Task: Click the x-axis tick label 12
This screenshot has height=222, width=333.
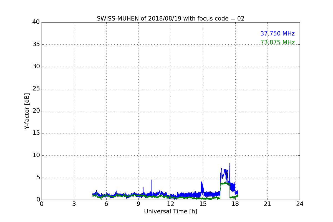Action: pos(171,204)
